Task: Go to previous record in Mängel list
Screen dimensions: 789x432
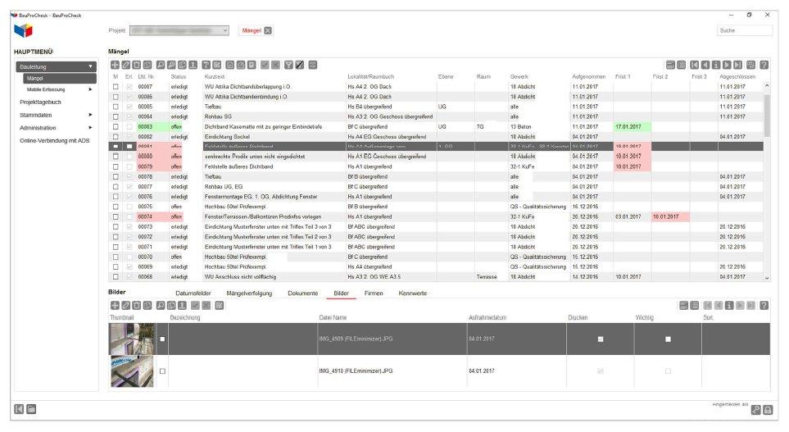Action: (x=705, y=65)
